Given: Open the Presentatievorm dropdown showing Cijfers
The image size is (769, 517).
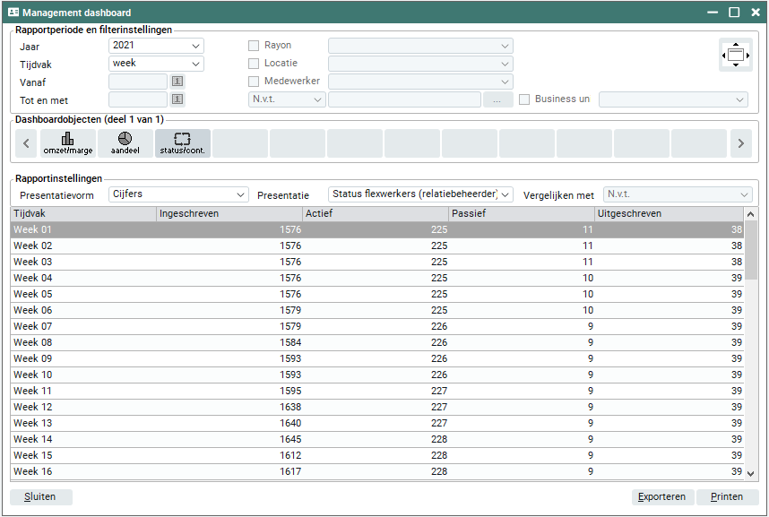Looking at the screenshot, I should (x=178, y=194).
